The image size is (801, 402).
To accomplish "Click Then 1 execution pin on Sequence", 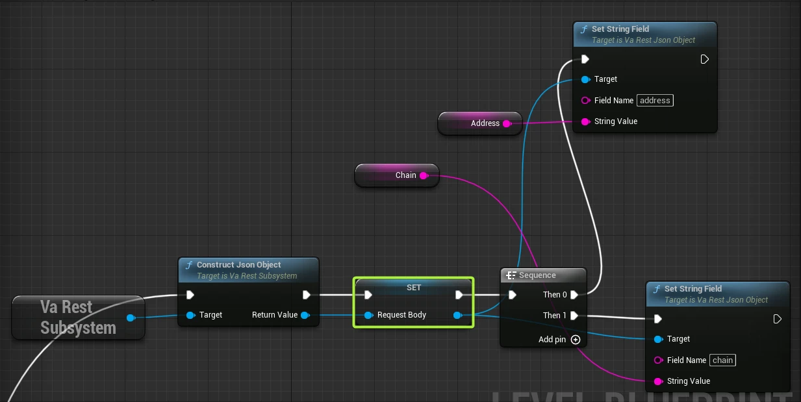I will (574, 316).
